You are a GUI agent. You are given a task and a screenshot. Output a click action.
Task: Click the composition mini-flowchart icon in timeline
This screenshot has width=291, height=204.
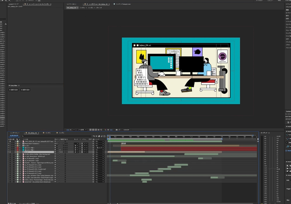pos(93,136)
